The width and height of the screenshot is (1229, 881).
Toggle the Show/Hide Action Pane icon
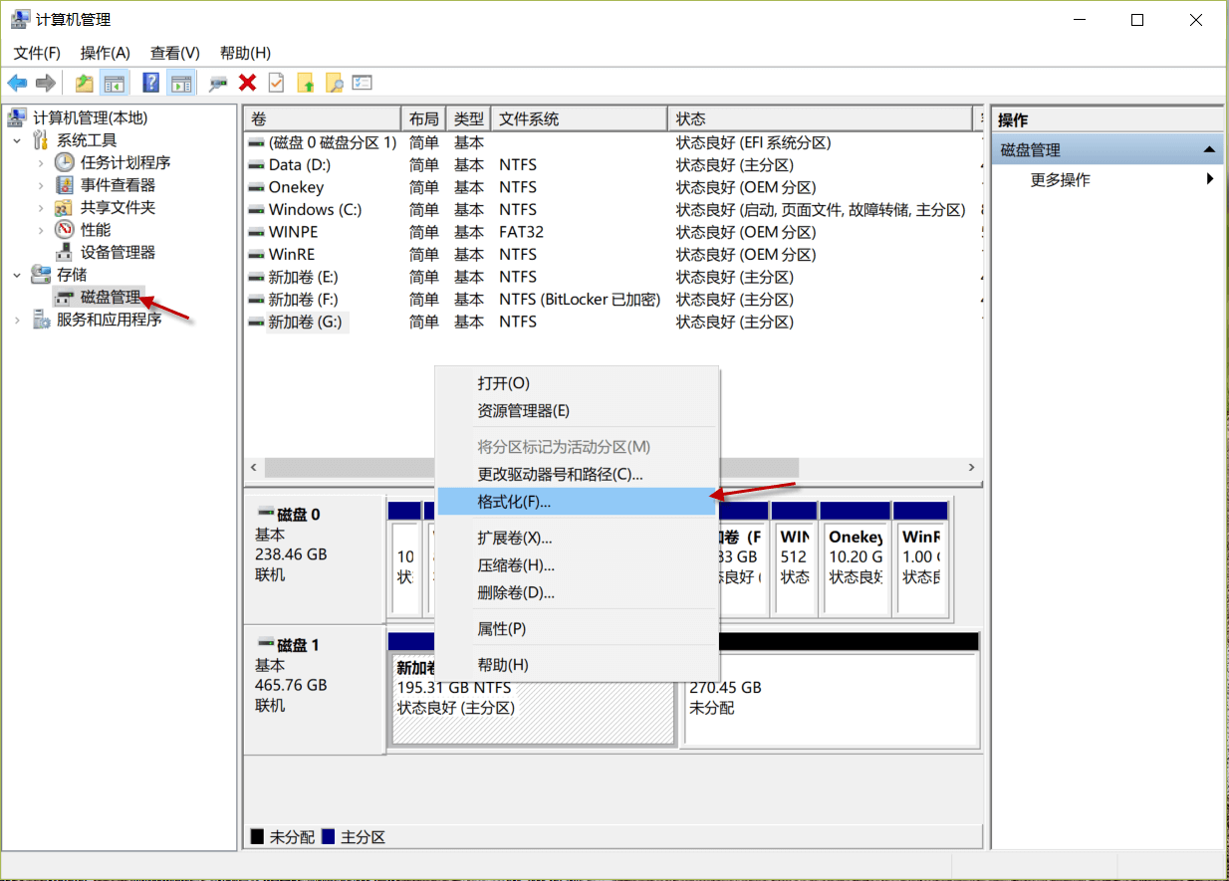coord(181,84)
